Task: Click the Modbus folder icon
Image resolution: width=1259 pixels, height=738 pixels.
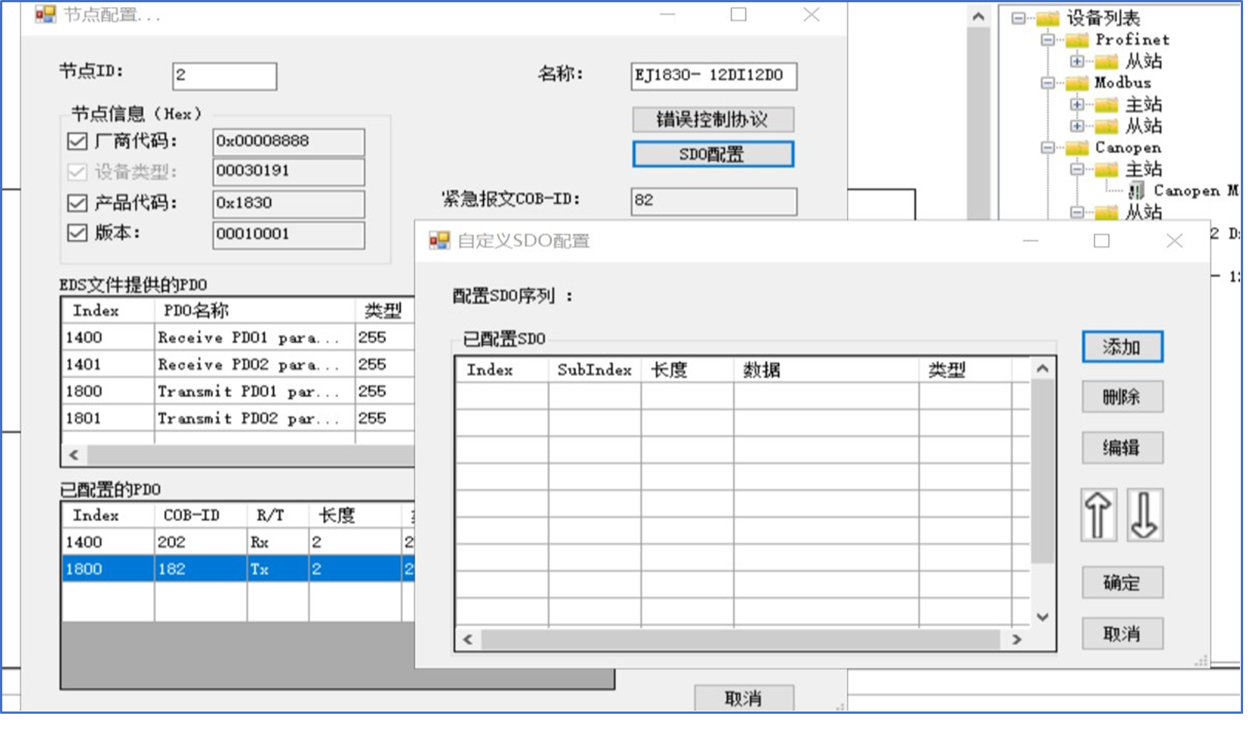Action: coord(1077,83)
